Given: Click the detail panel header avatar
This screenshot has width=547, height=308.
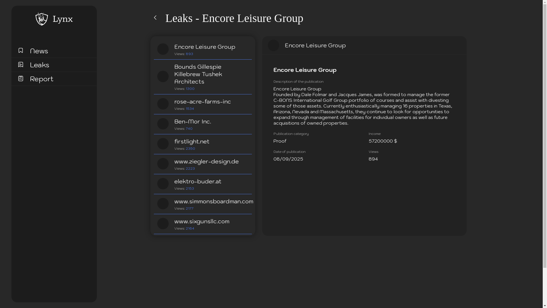Looking at the screenshot, I should click(273, 45).
